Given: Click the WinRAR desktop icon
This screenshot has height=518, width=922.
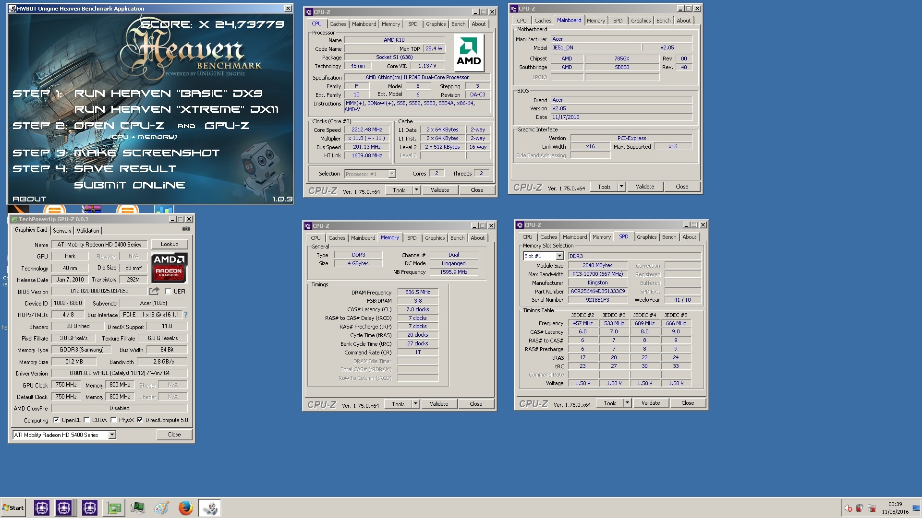Looking at the screenshot, I should coord(91,209).
